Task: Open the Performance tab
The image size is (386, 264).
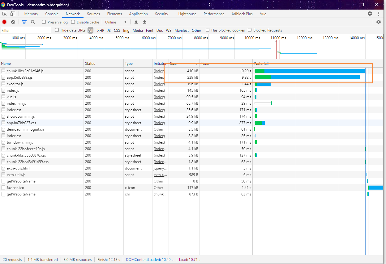Action: click(214, 14)
